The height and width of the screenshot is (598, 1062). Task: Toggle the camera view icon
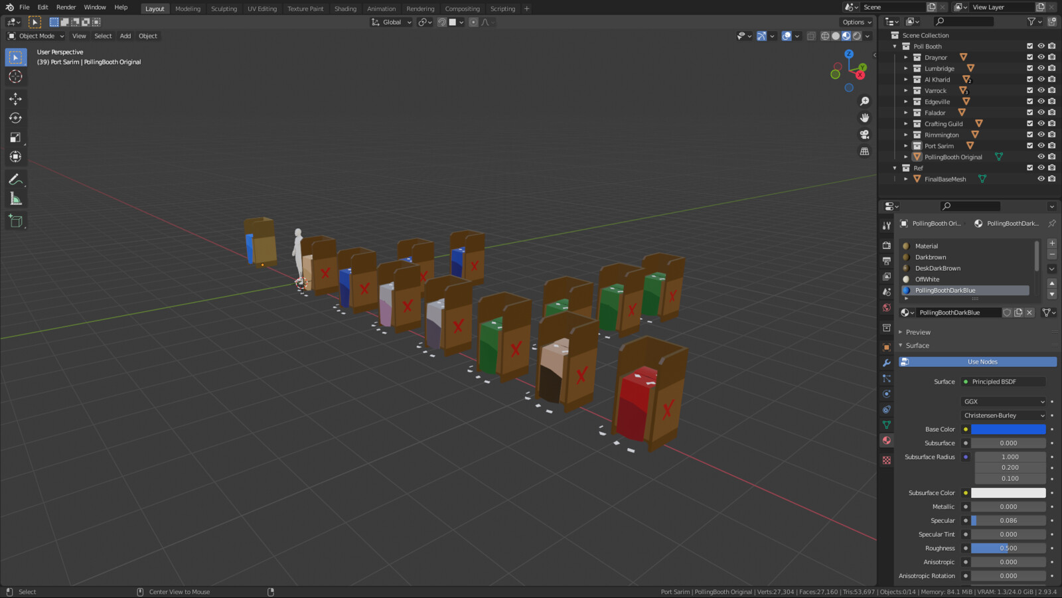pyautogui.click(x=864, y=135)
